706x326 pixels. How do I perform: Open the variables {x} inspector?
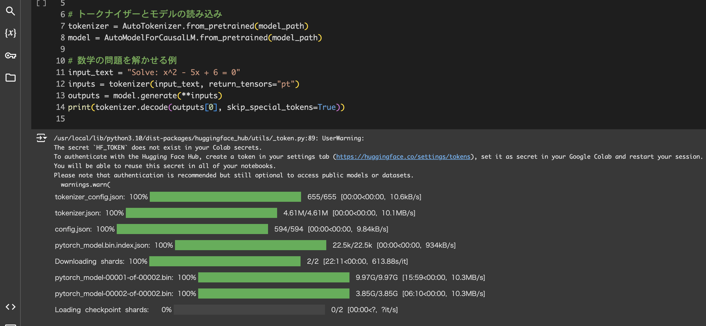coord(10,33)
